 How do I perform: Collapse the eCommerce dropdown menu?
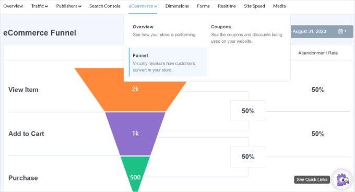pos(143,6)
